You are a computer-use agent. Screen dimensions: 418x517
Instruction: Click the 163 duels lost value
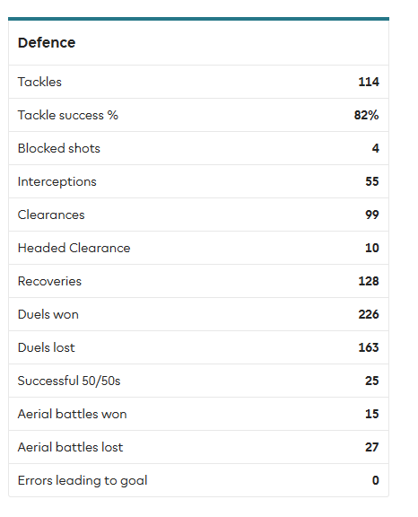tap(369, 347)
